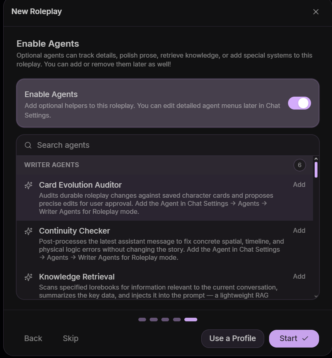The height and width of the screenshot is (358, 332).
Task: Open the Use a Profile option
Action: click(232, 339)
